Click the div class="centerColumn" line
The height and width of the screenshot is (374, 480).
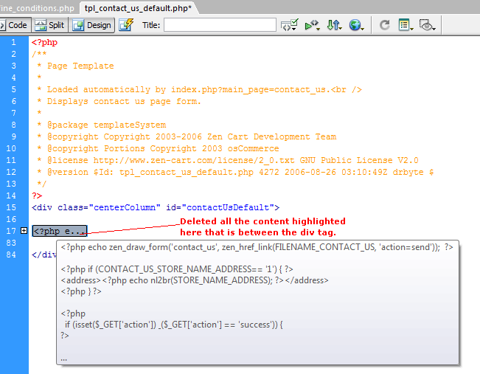[156, 207]
